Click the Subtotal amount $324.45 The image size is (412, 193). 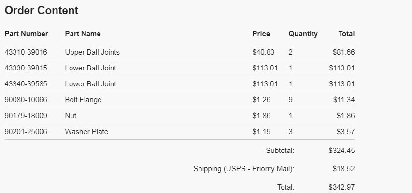341,151
